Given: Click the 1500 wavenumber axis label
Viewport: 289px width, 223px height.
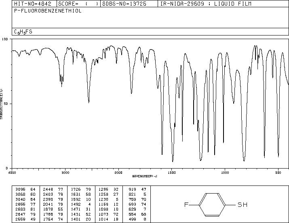Looking at the screenshot, I should (172, 173).
